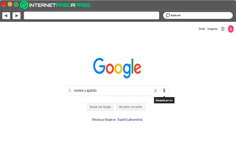Click the magnifier icon inside Google's search box
The height and width of the screenshot is (147, 236).
(70, 91)
